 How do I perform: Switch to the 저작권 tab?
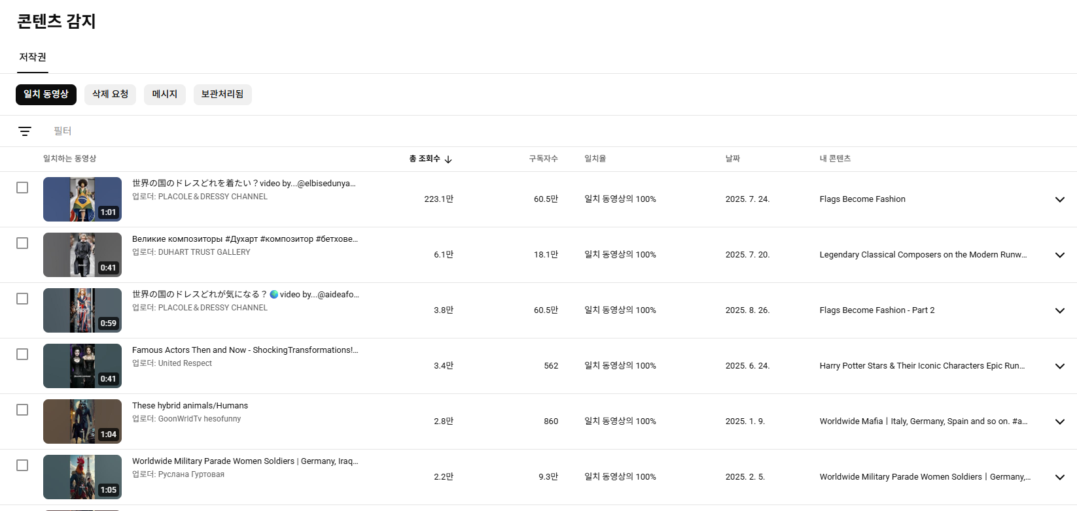pos(33,58)
